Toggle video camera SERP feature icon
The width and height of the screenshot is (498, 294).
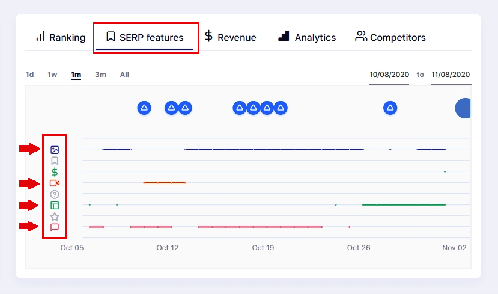55,183
